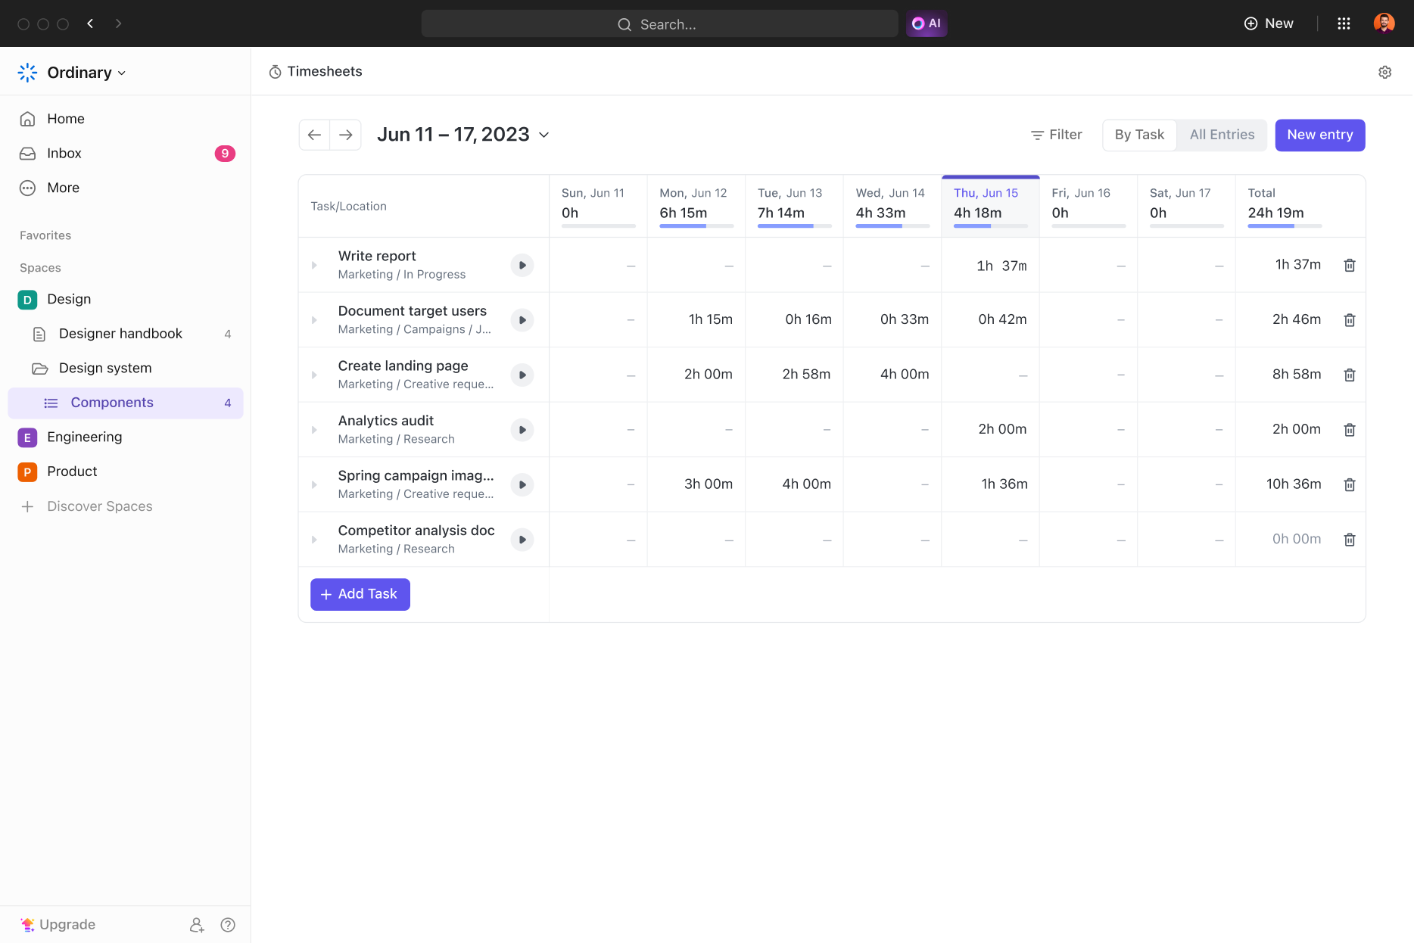This screenshot has height=943, width=1414.
Task: Open the Timesheets settings gear
Action: (x=1384, y=71)
